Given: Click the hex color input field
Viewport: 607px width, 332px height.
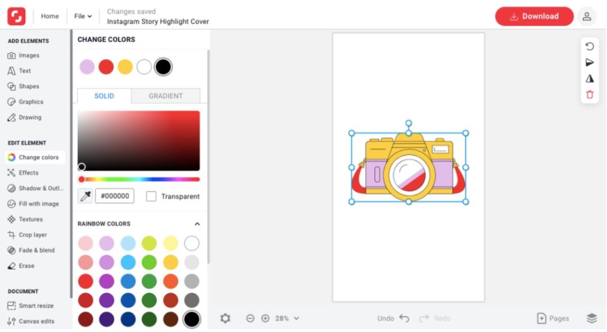Looking at the screenshot, I should pos(115,196).
